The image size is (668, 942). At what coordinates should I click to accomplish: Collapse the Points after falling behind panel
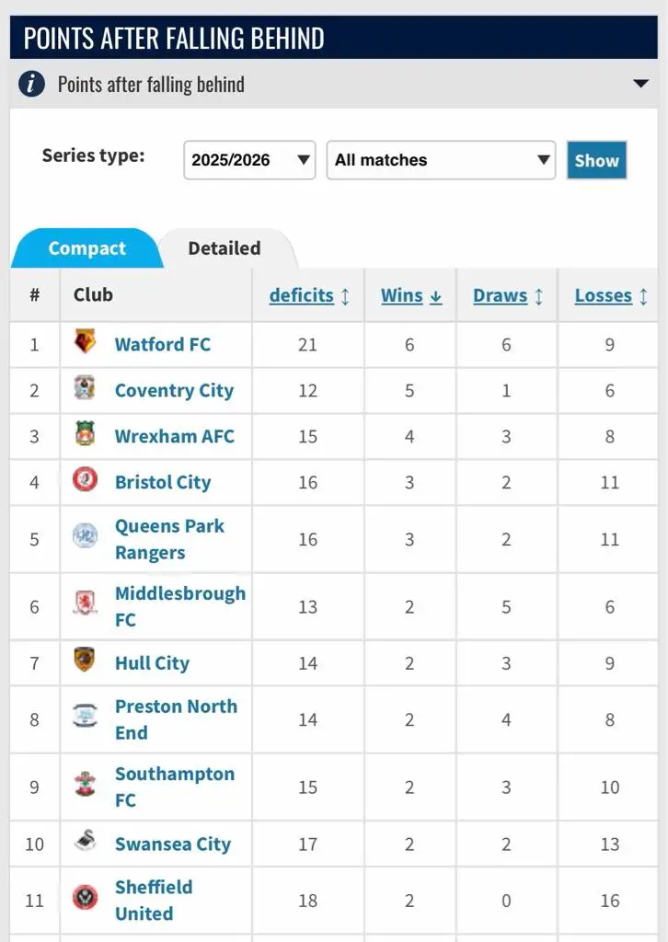click(x=640, y=85)
